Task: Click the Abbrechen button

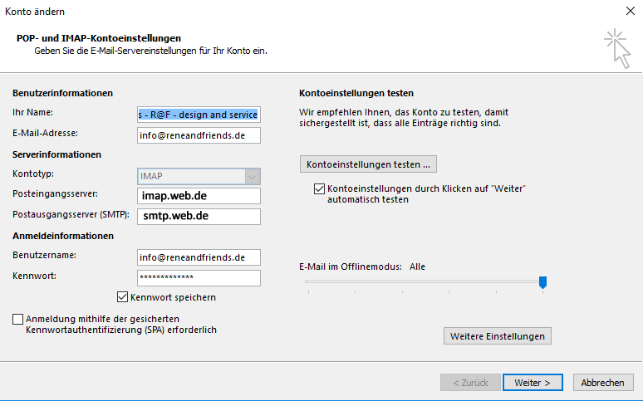Action: 602,383
